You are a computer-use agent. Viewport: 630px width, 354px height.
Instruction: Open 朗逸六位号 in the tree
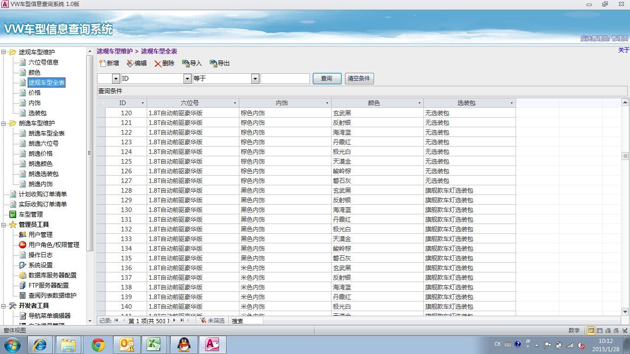point(43,143)
